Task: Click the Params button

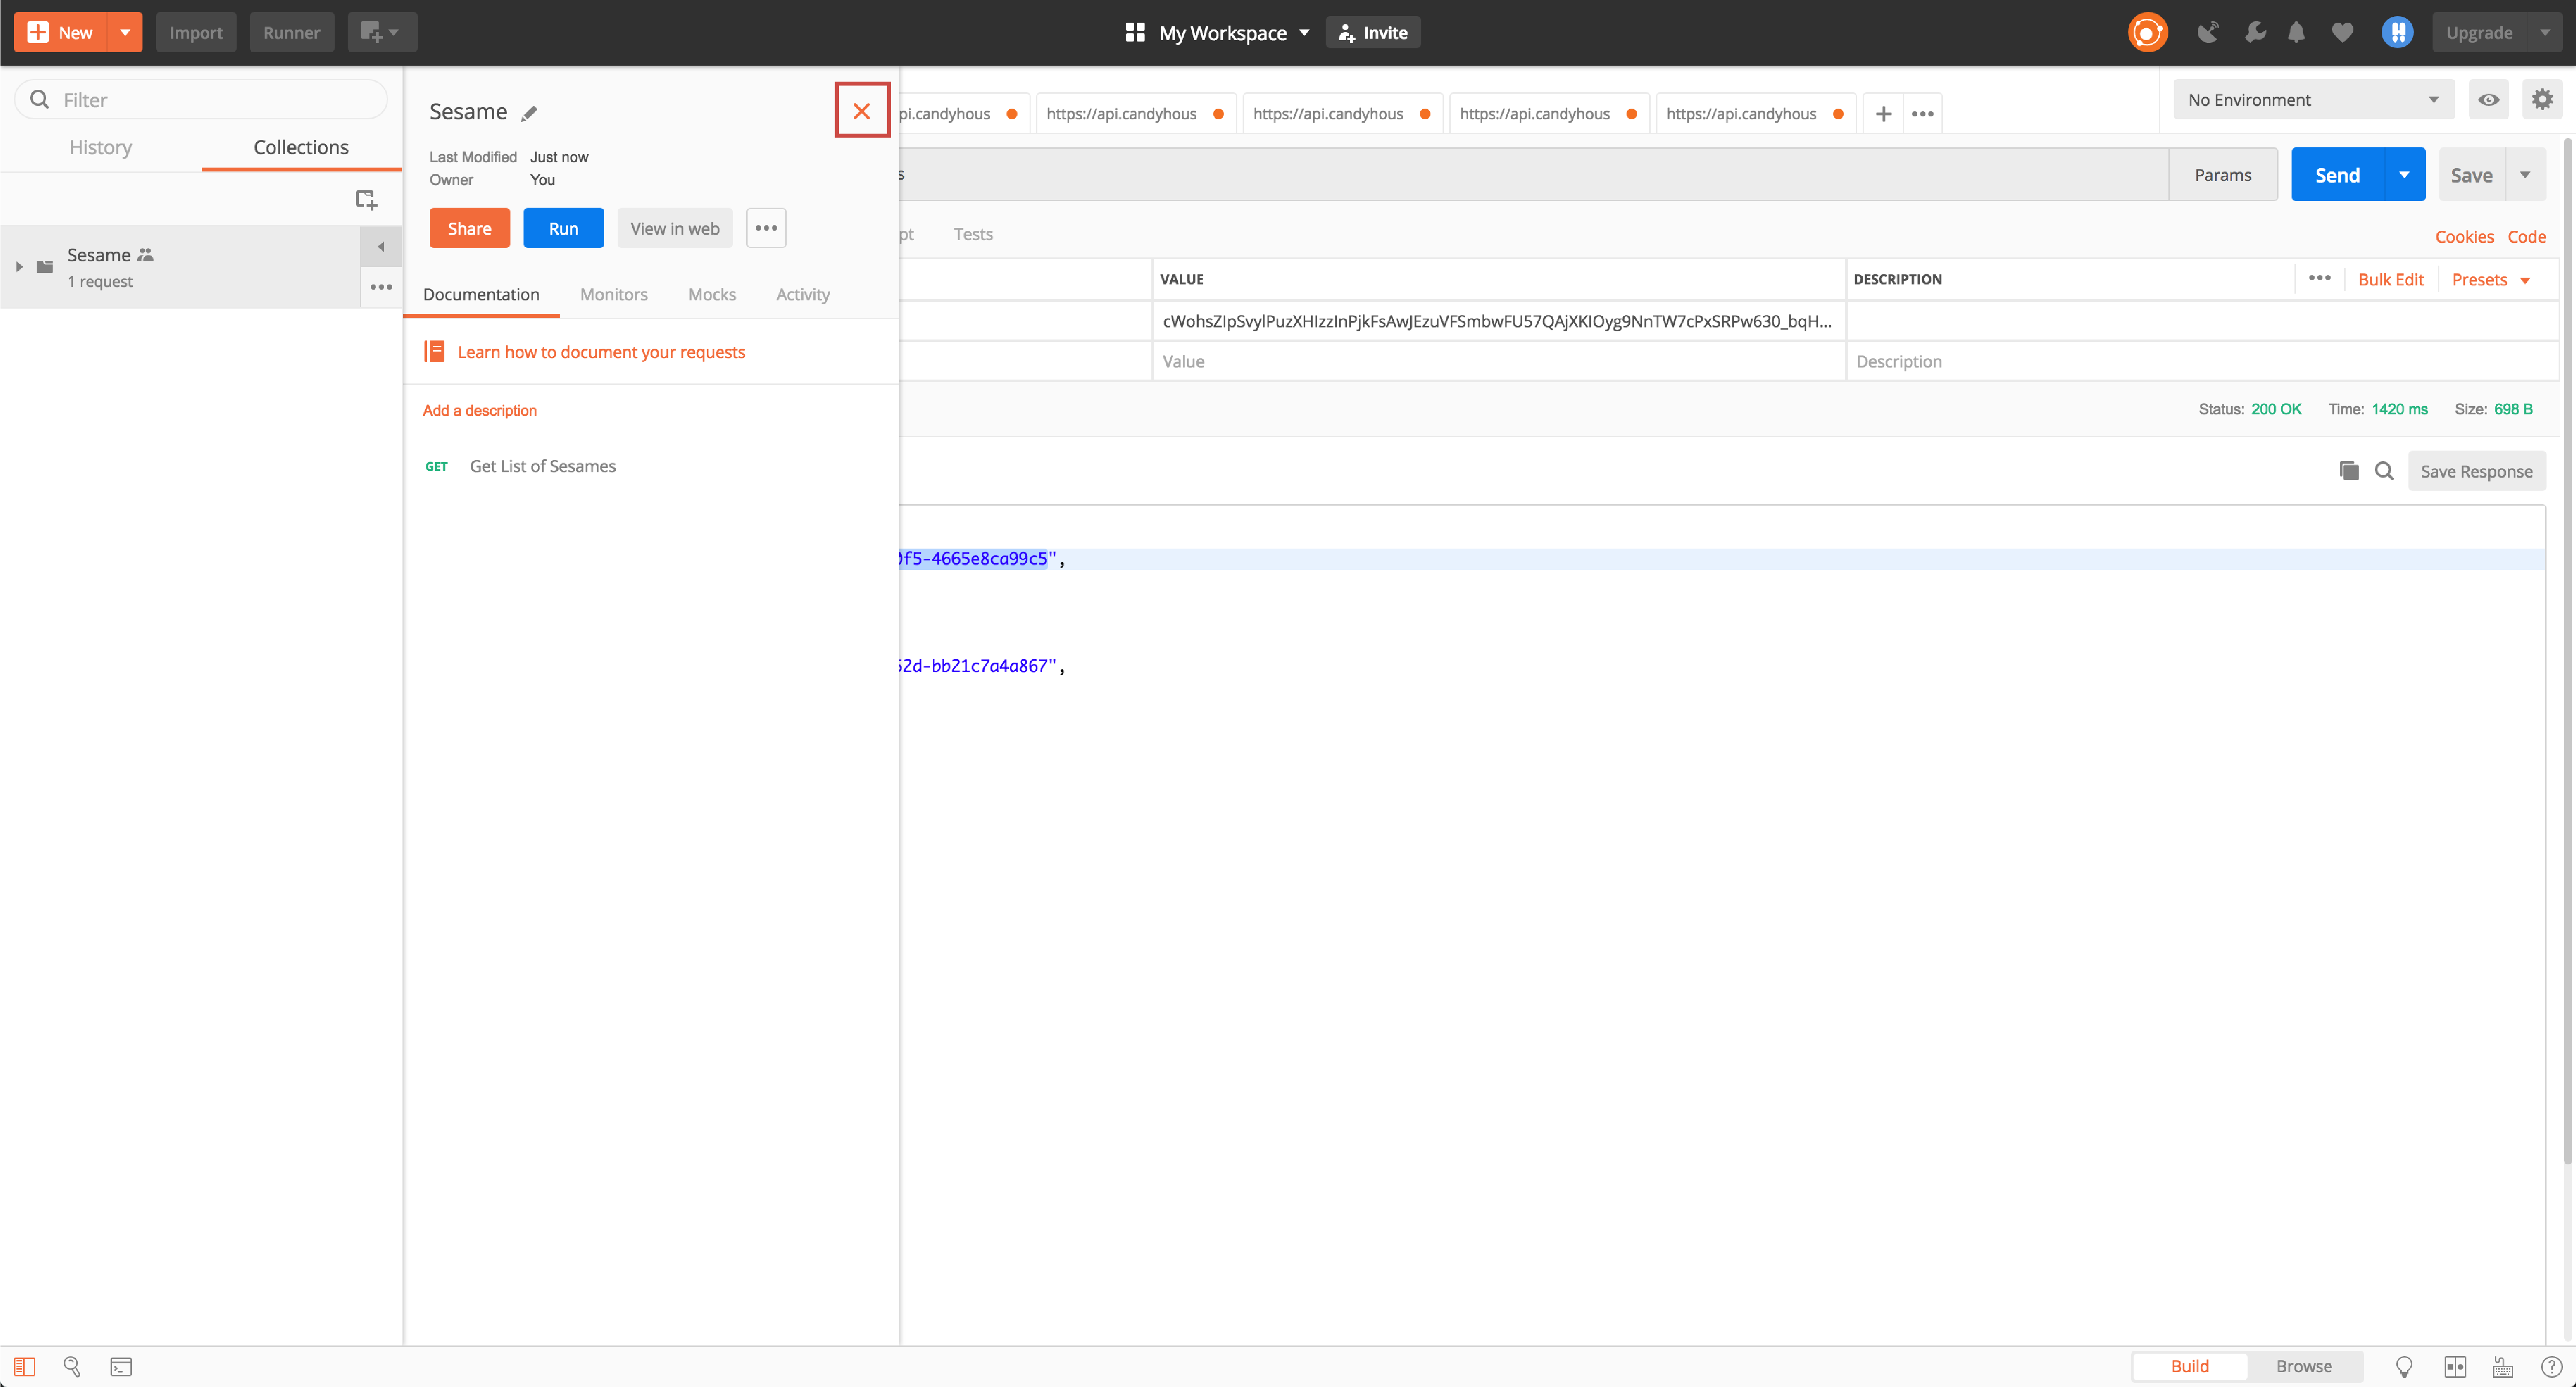Action: tap(2223, 174)
